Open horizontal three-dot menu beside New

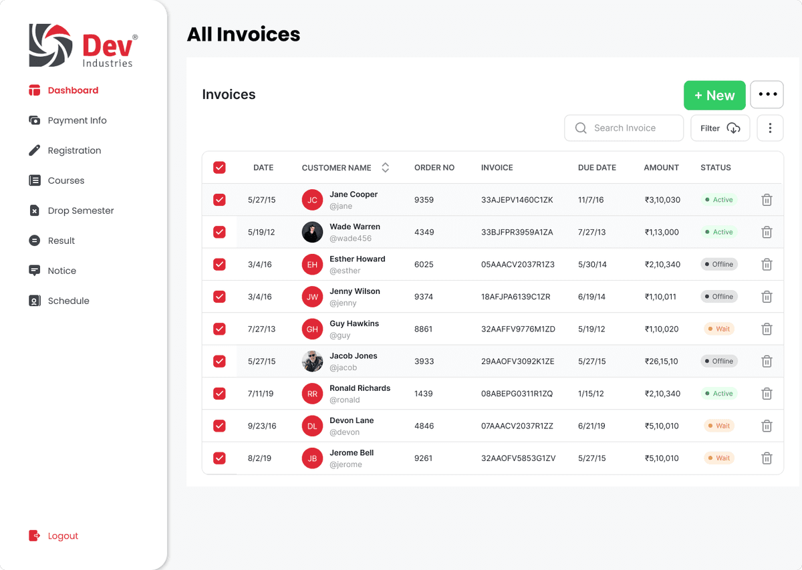tap(767, 95)
